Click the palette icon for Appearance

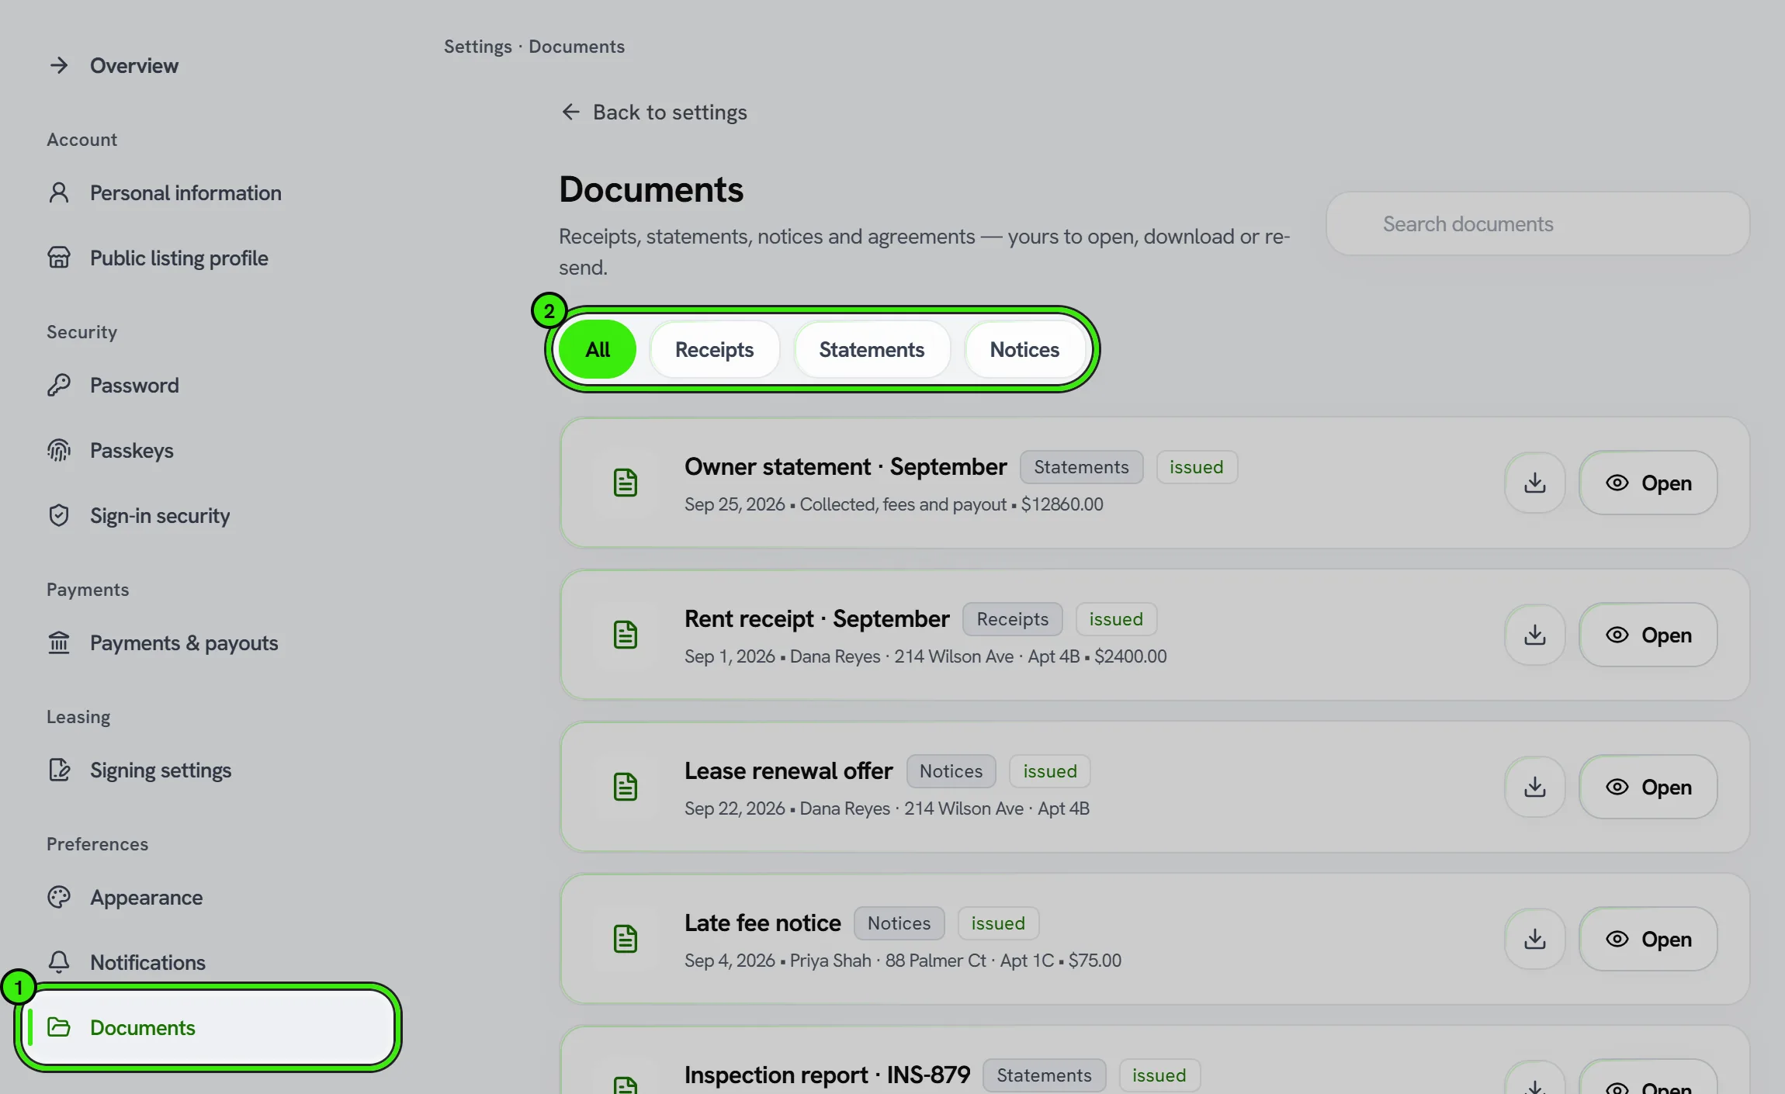(59, 897)
